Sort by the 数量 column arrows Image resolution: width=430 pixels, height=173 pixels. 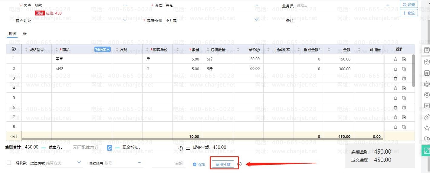[178, 50]
